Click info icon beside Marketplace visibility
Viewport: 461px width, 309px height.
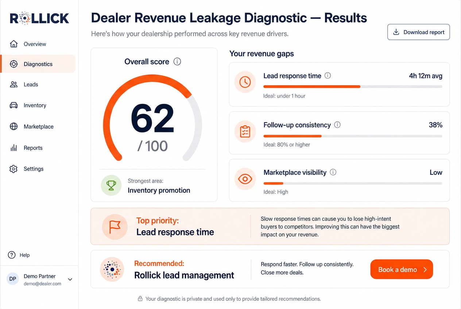(x=333, y=172)
